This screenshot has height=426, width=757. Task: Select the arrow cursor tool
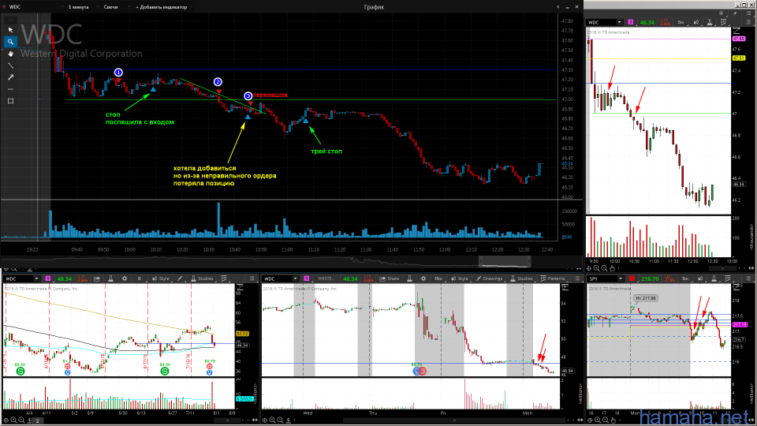click(10, 29)
